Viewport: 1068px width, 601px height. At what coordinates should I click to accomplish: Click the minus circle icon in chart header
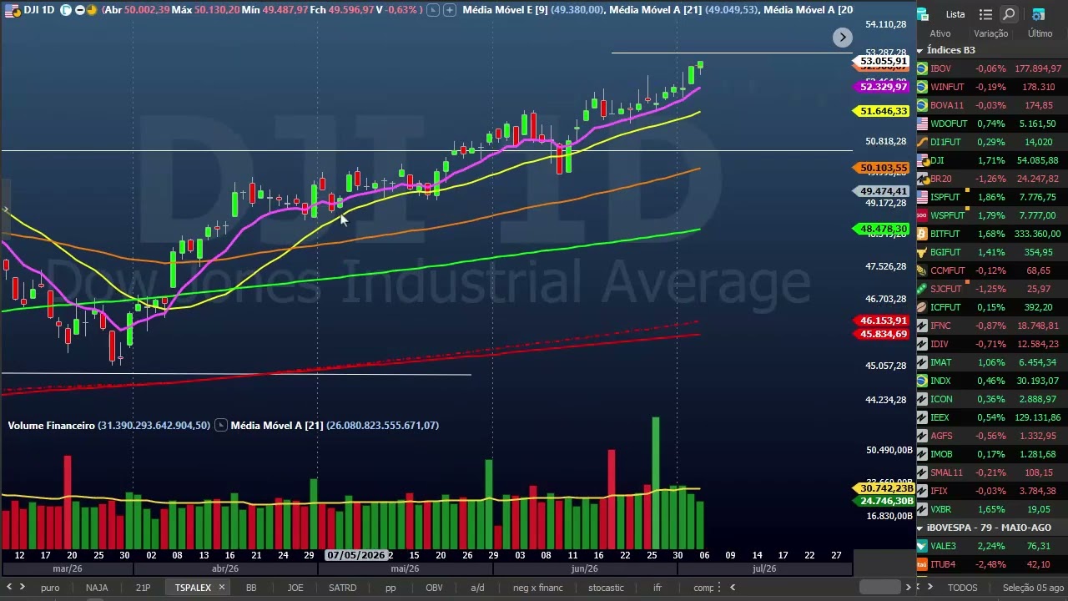pos(79,10)
